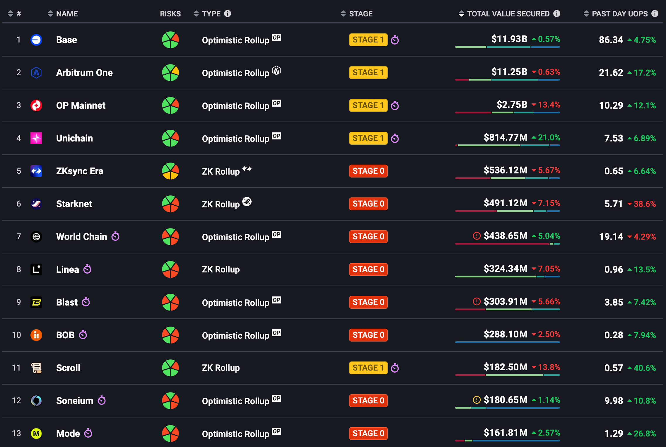
Task: Click the Arbitrum One logo icon
Action: tap(36, 73)
